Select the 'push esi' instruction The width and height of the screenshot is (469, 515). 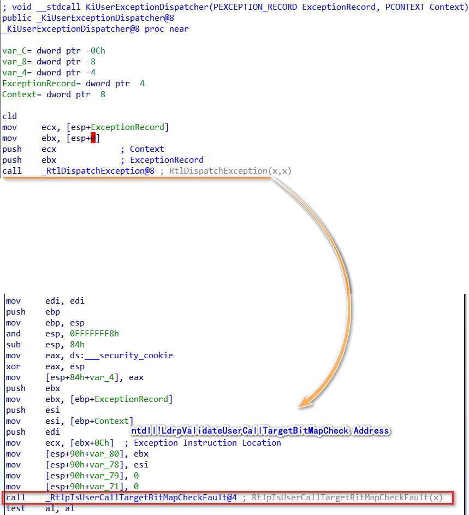tap(33, 410)
